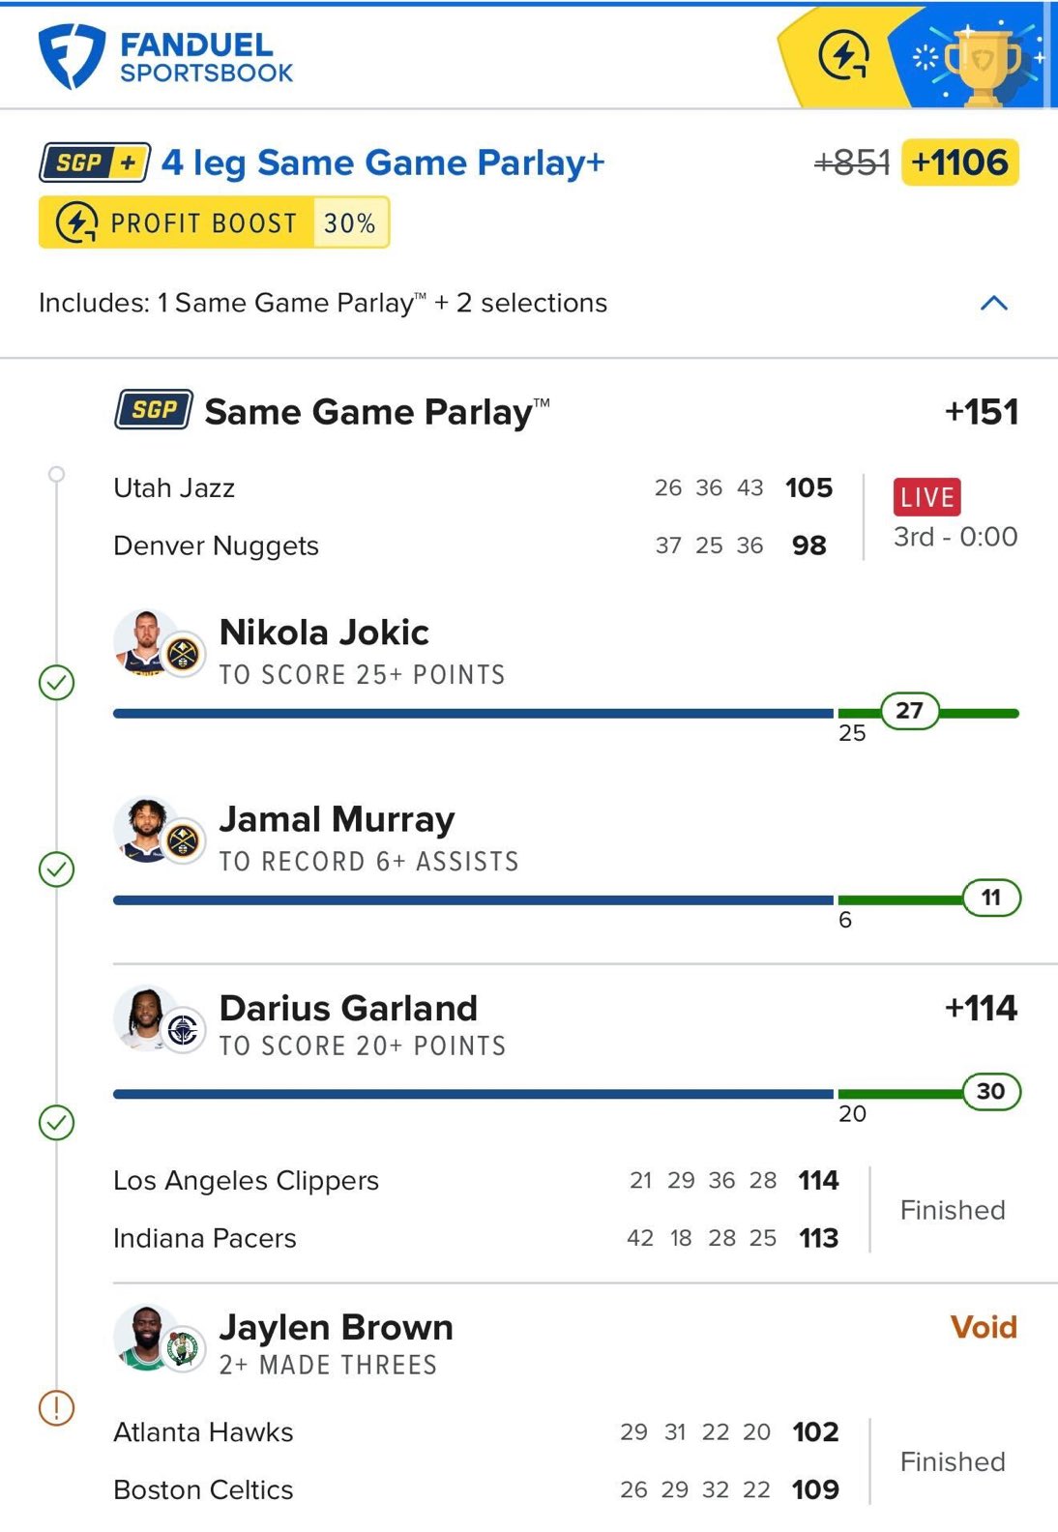Collapse the parlay selections with the chevron
The height and width of the screenshot is (1532, 1058).
point(993,304)
